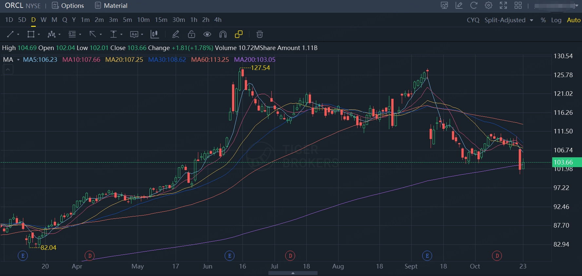Expand measure tool options arrow

(x=121, y=34)
